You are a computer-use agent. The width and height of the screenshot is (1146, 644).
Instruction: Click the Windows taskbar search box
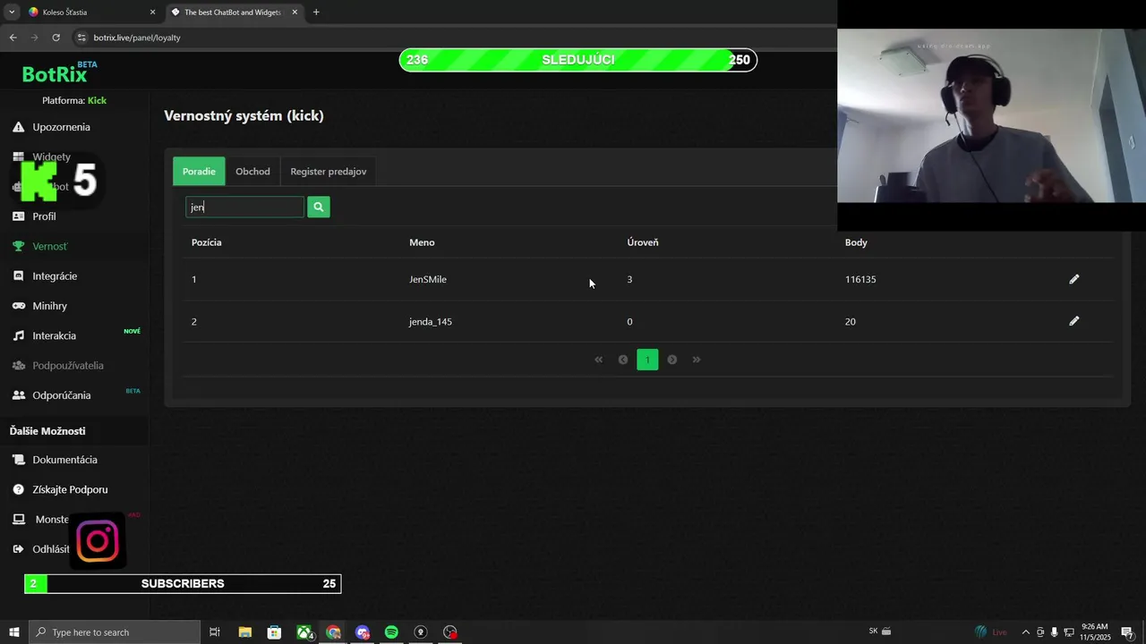tap(115, 632)
